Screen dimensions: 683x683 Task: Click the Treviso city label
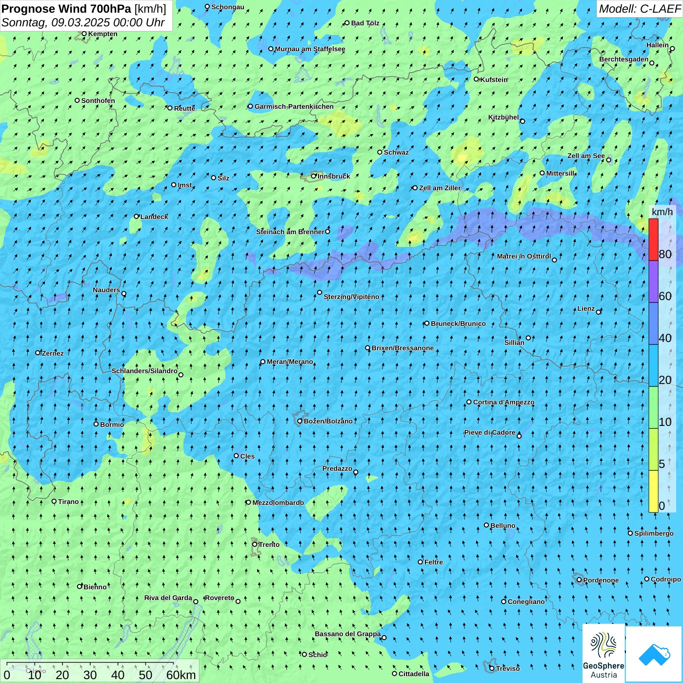(508, 668)
